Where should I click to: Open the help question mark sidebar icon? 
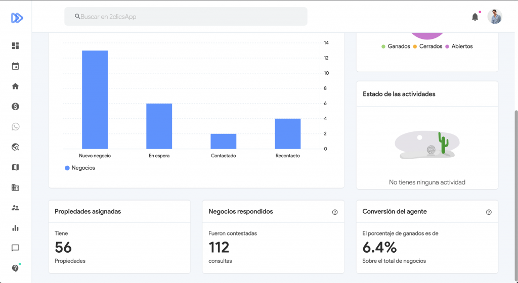coord(16,268)
